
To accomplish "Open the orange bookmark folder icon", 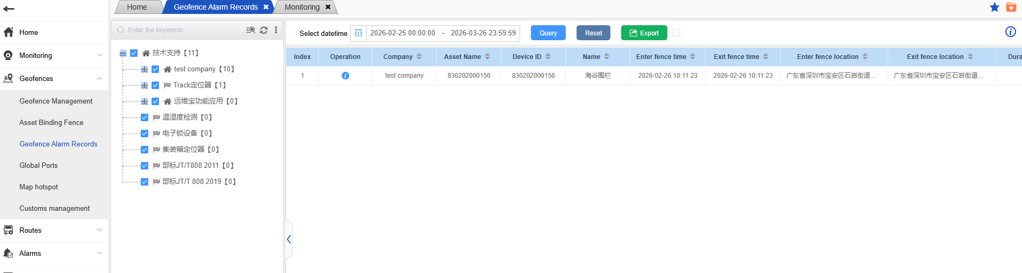I will click(1011, 7).
